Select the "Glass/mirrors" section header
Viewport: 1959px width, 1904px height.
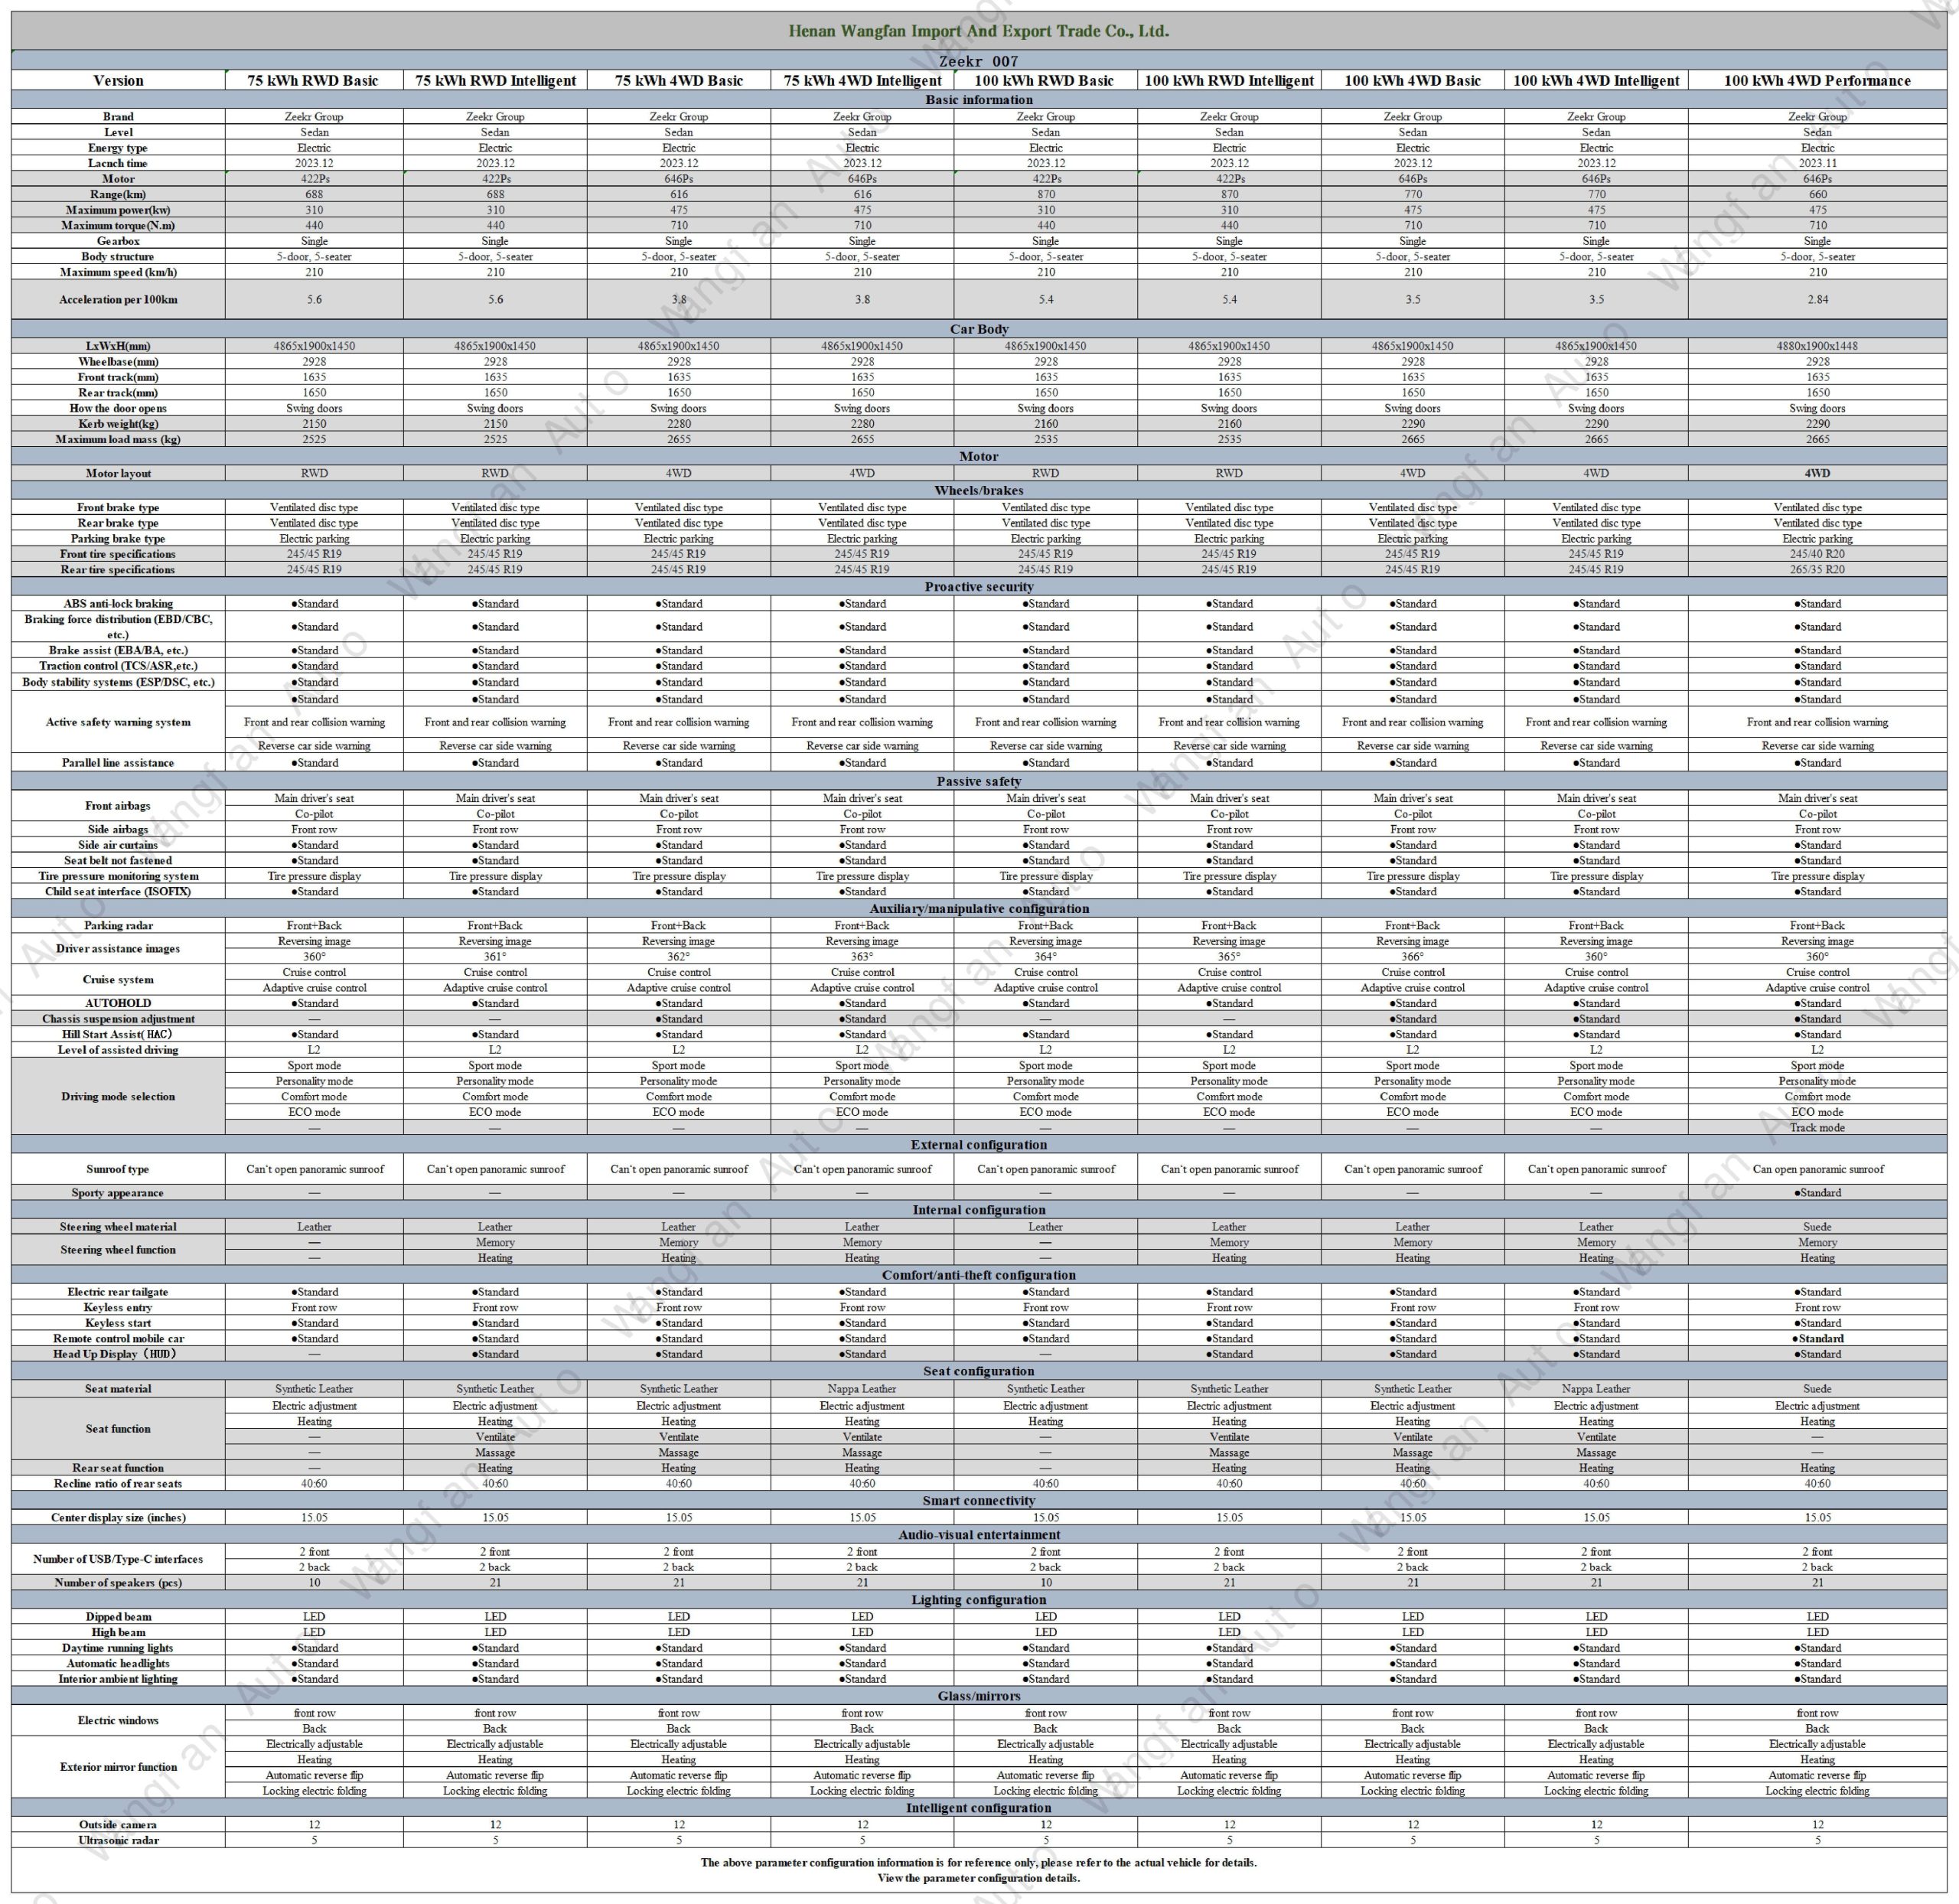[x=978, y=1695]
